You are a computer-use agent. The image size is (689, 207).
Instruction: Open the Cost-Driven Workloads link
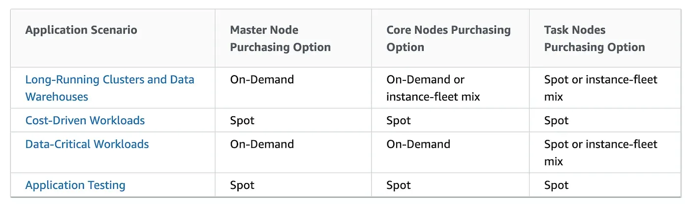tap(85, 120)
